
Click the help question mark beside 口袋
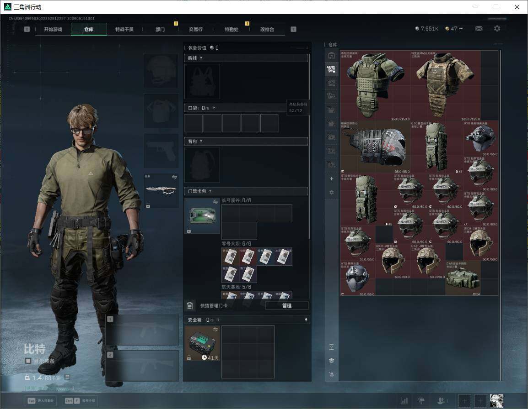tap(214, 108)
